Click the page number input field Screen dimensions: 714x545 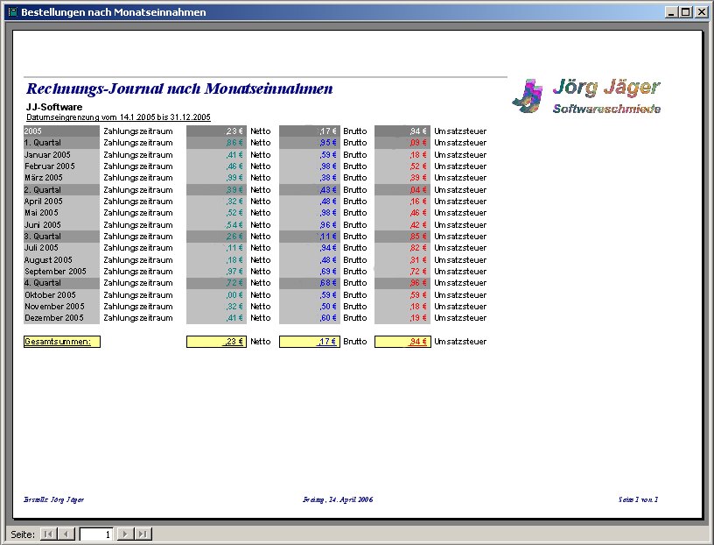pyautogui.click(x=96, y=534)
